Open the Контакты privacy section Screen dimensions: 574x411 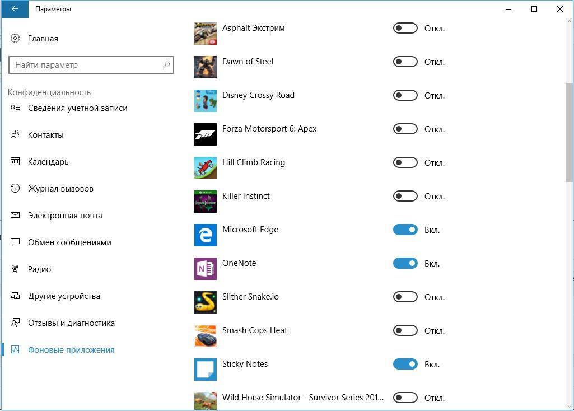45,135
